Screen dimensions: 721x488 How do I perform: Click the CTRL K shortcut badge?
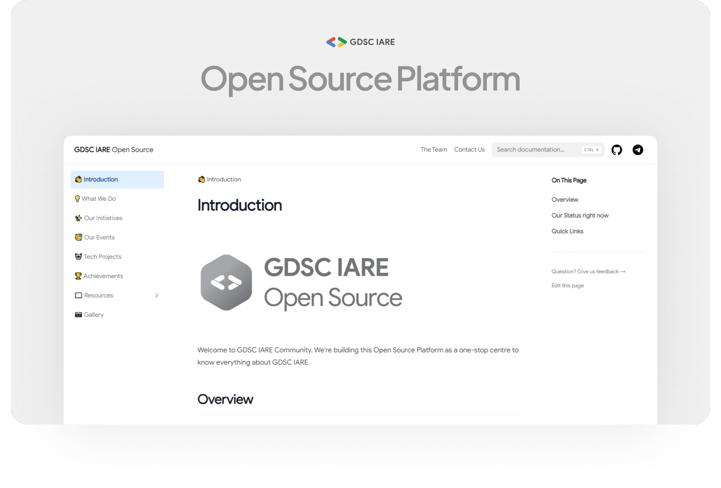click(x=591, y=150)
